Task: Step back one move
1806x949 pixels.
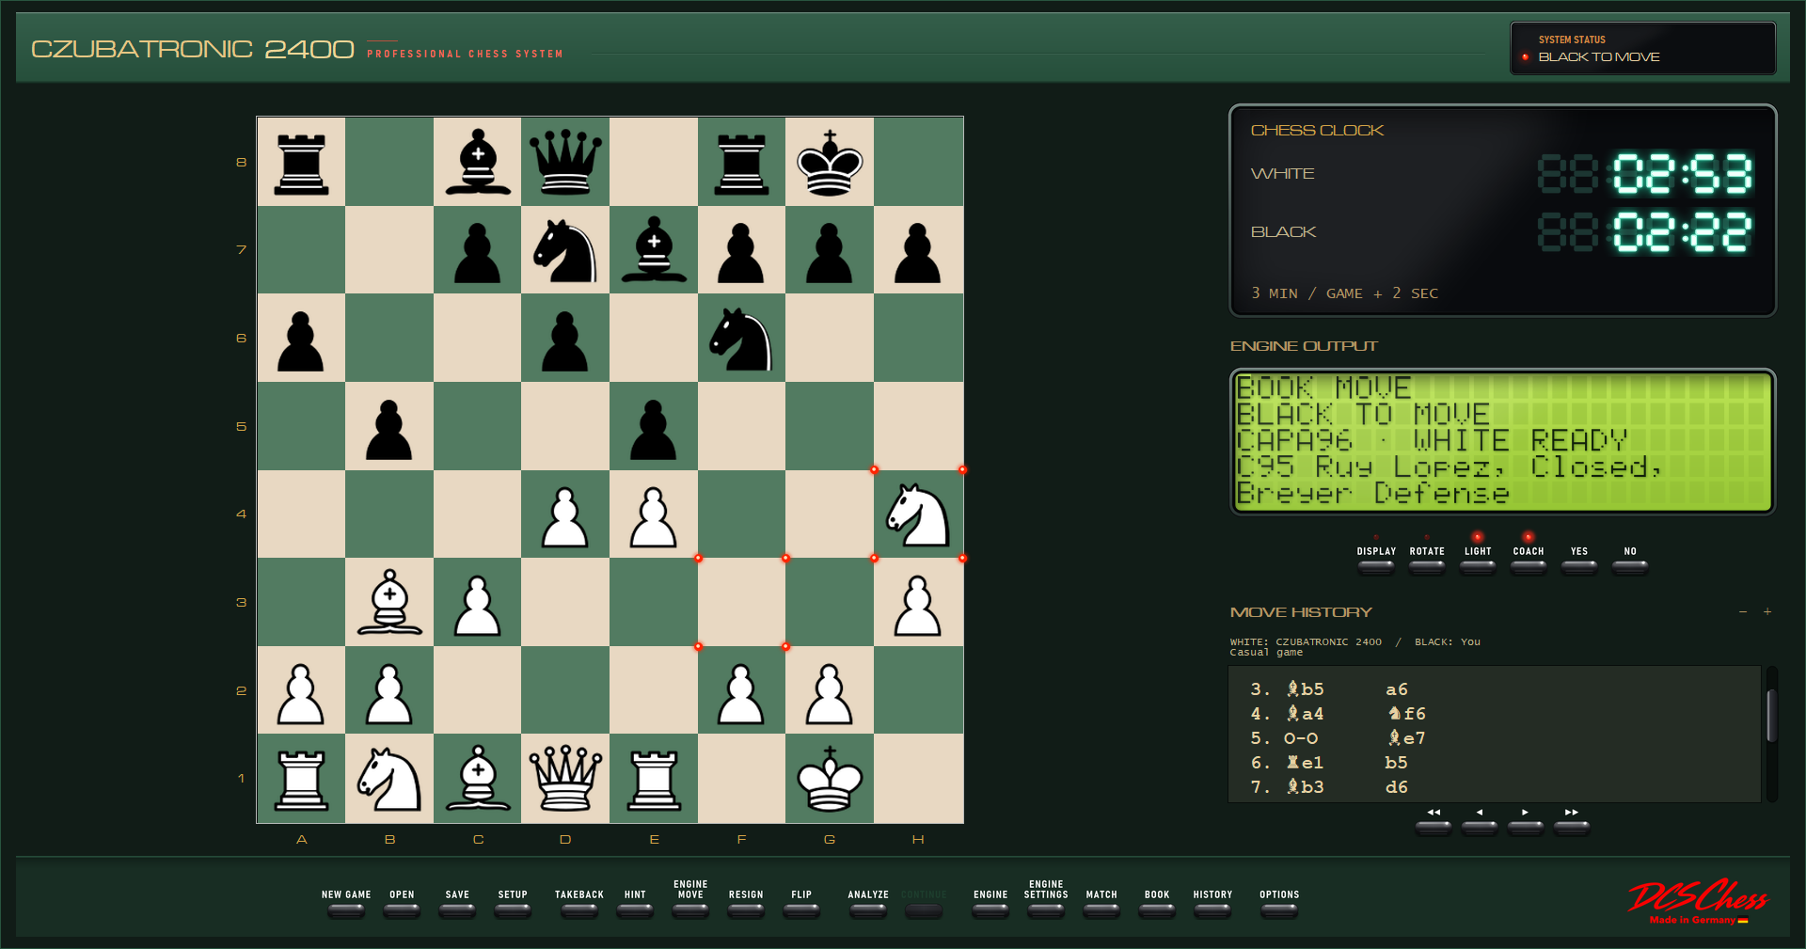Action: [1480, 827]
